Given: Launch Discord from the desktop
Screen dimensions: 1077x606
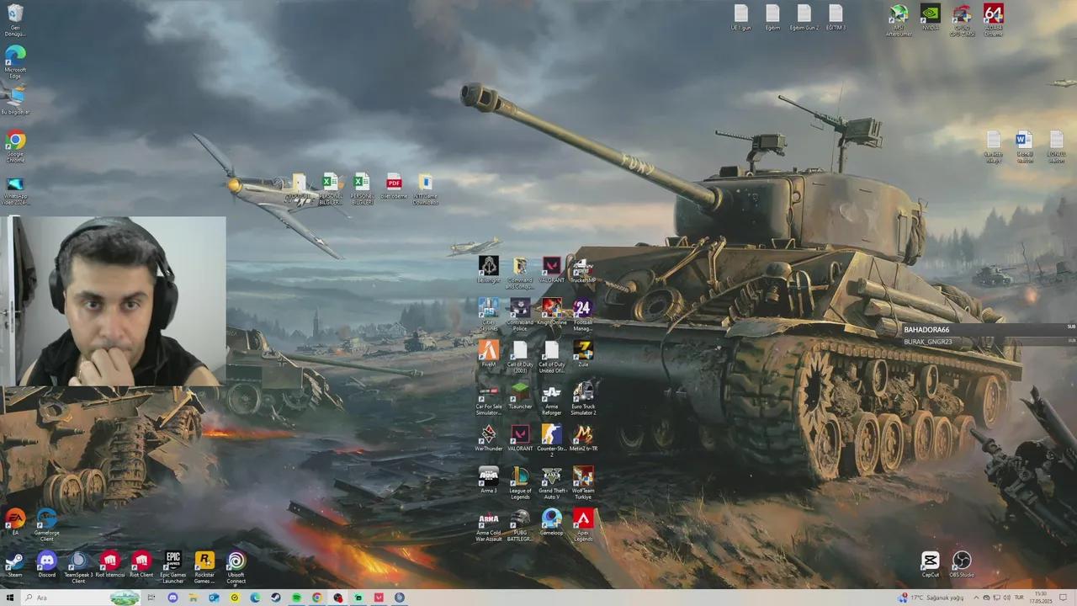Looking at the screenshot, I should tap(46, 566).
